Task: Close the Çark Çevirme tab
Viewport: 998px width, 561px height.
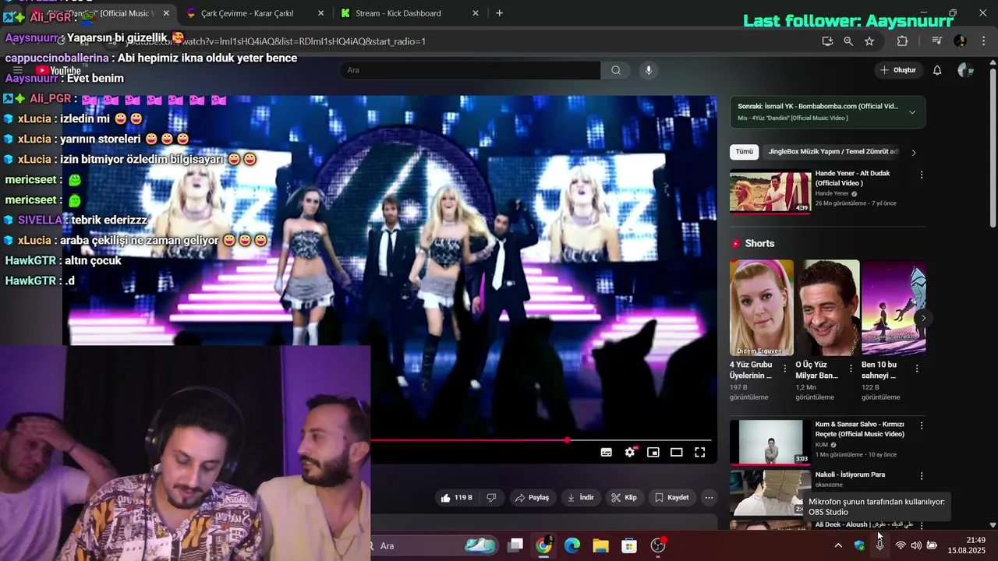Action: [320, 13]
